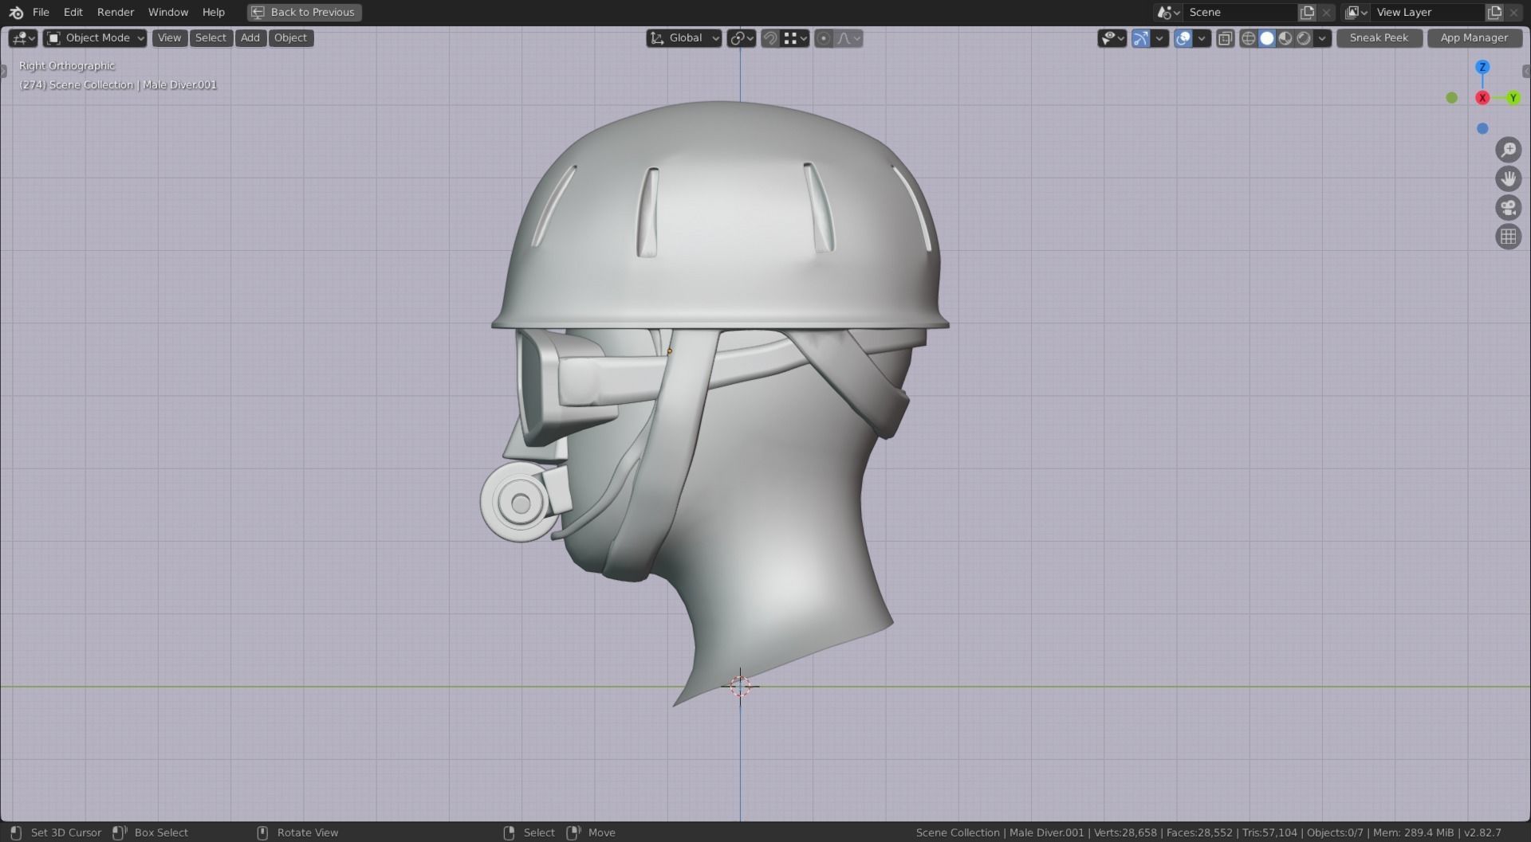Click the "Scene Collection | Male Diver.001" viewport text
Viewport: 1531px width, 842px height.
[133, 84]
